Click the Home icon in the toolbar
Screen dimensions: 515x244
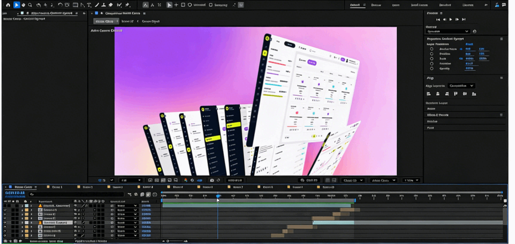pyautogui.click(x=8, y=5)
